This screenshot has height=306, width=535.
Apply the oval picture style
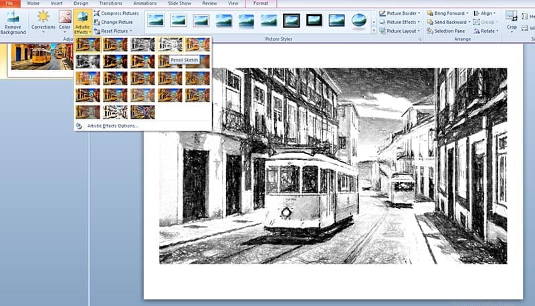pos(359,21)
